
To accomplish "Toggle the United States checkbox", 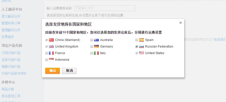I will pyautogui.click(x=137, y=53).
